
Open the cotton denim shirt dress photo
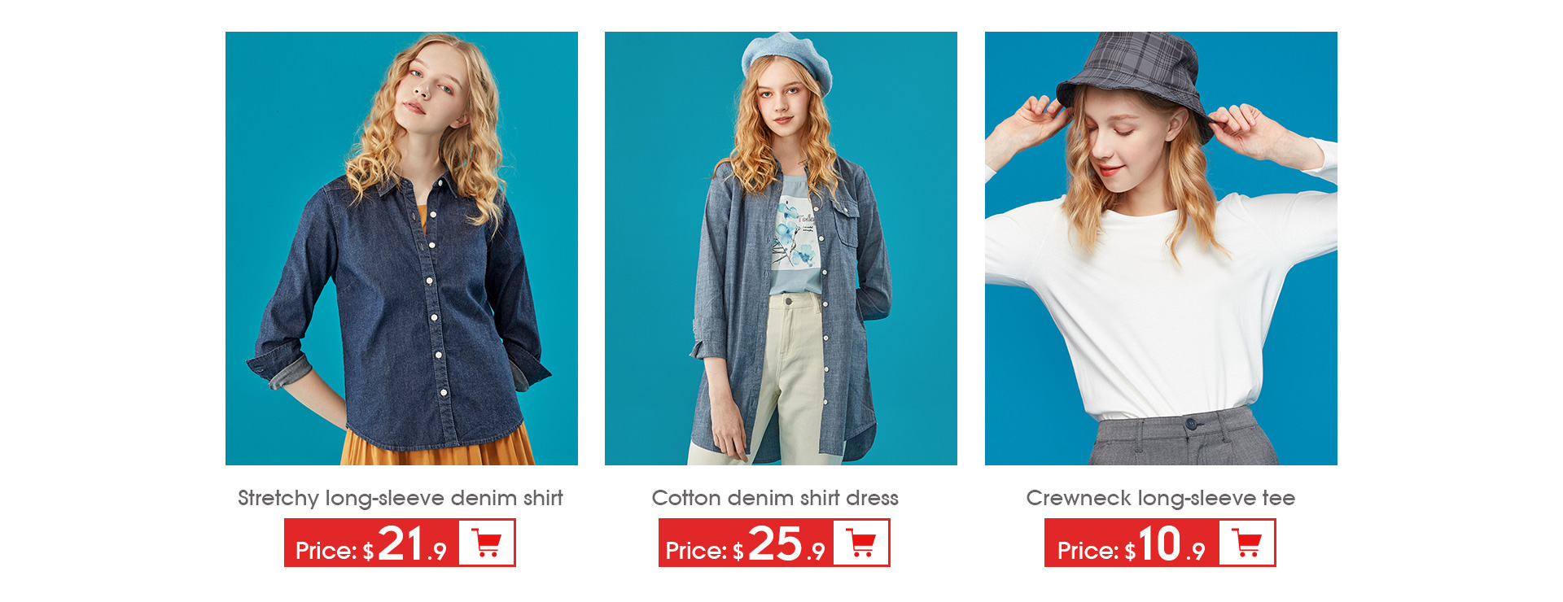(781, 248)
